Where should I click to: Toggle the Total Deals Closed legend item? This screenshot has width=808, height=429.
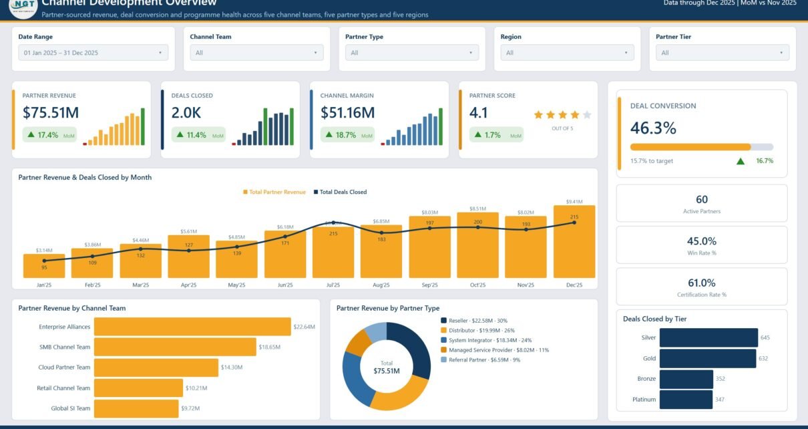pos(339,192)
